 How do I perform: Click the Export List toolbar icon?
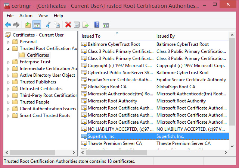[x=85, y=25]
